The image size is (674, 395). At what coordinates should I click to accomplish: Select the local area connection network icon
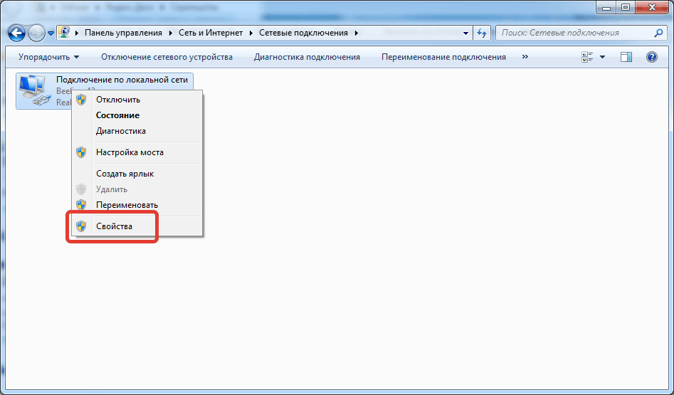(34, 90)
